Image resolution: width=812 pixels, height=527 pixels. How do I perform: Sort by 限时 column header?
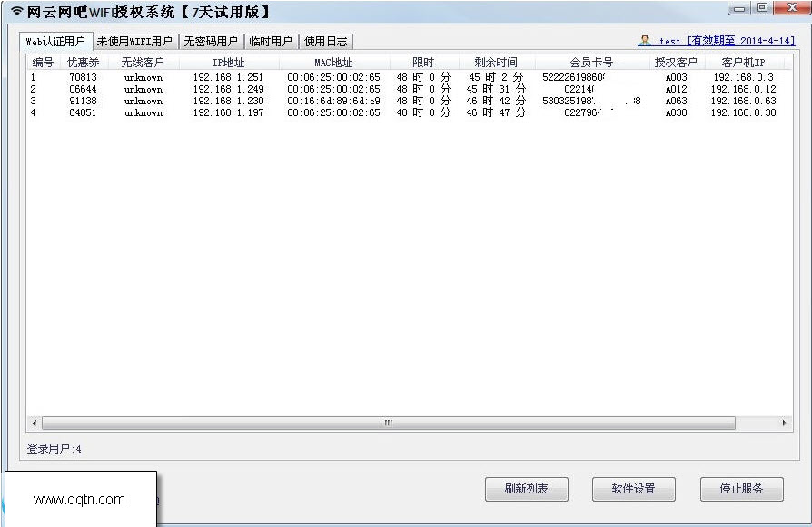pos(423,63)
